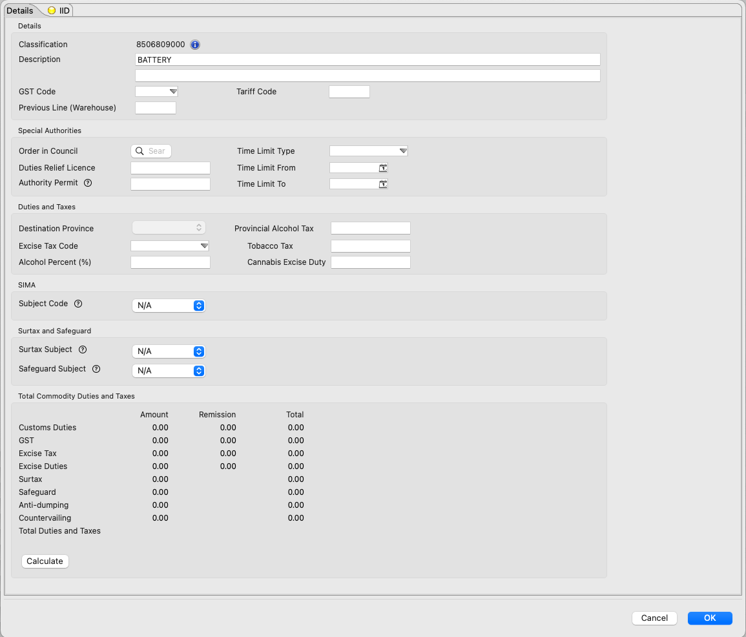Open the Excise Tax Code dropdown
The image size is (746, 637).
point(170,246)
